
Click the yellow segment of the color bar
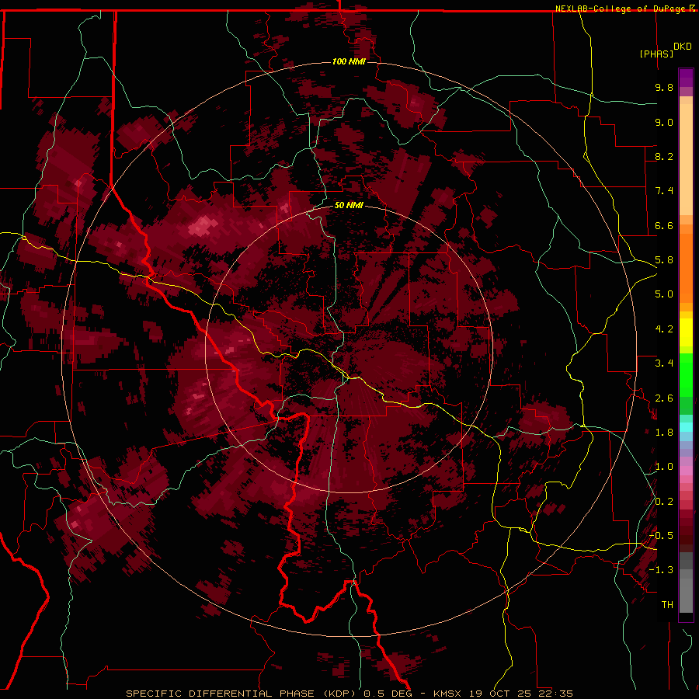pos(686,332)
